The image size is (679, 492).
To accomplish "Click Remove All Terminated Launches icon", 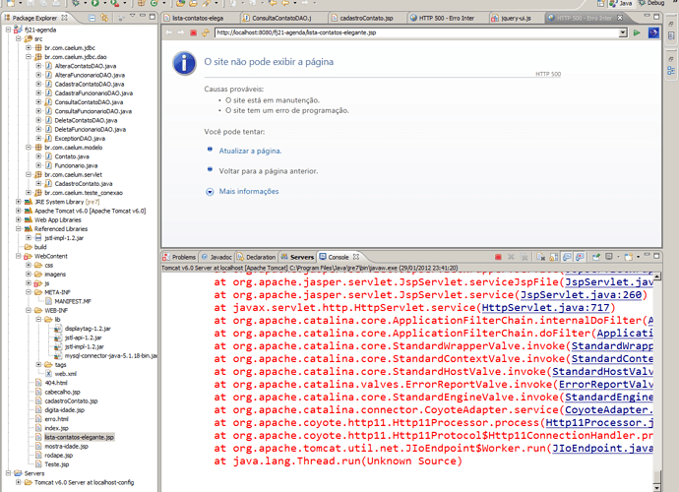I will (x=524, y=257).
